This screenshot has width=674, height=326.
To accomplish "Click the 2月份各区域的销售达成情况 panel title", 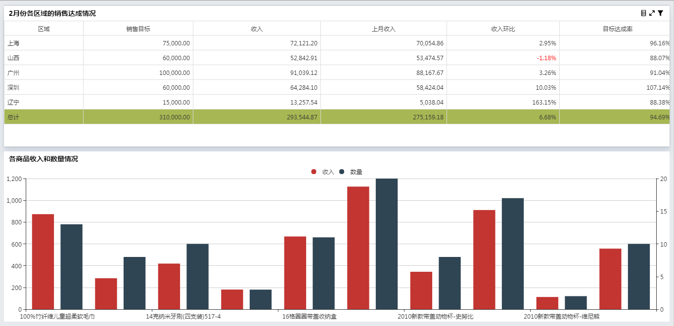I will (52, 13).
